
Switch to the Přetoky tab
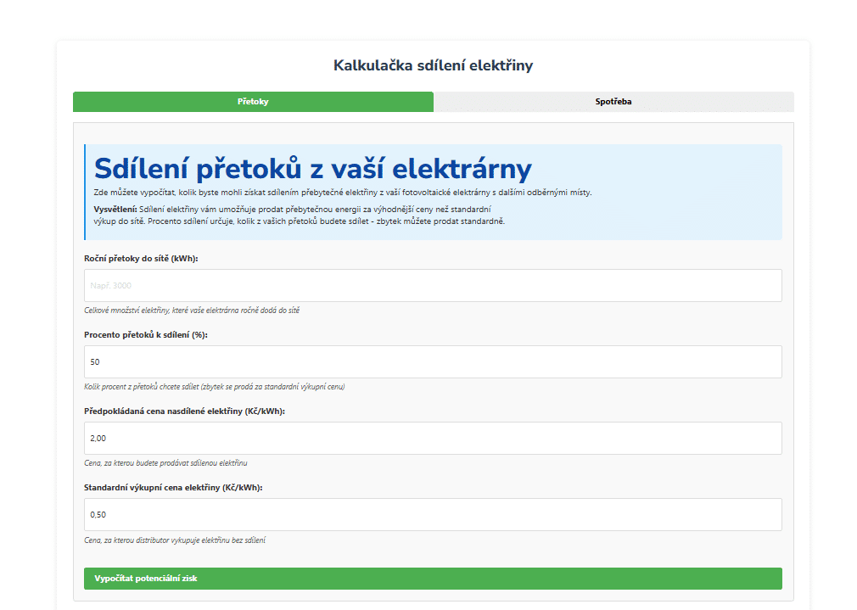pyautogui.click(x=253, y=102)
